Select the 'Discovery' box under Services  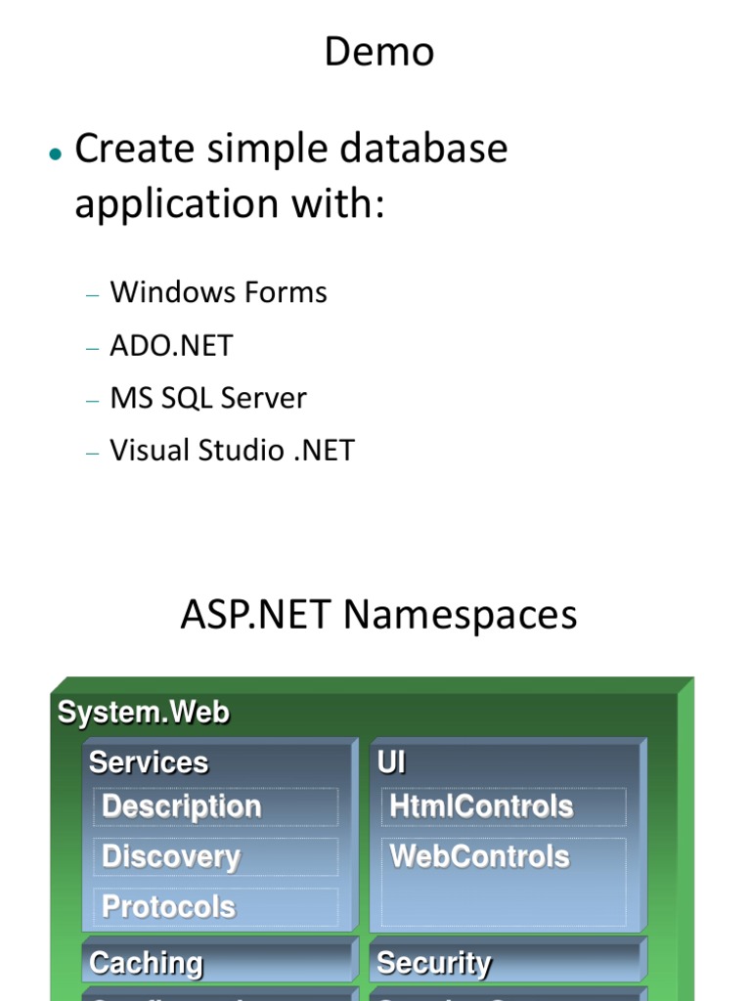[216, 856]
